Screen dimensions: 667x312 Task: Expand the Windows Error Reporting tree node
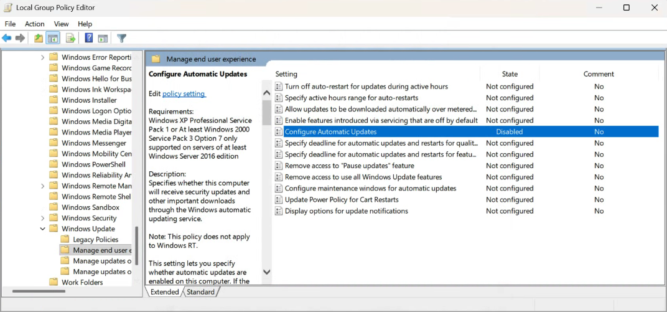click(43, 57)
